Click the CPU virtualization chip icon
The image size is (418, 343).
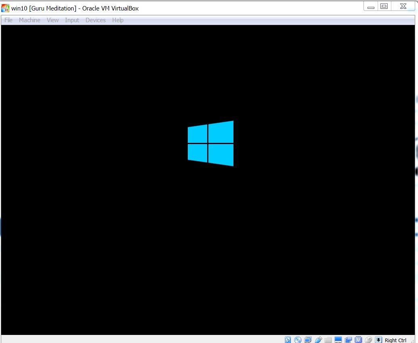tap(358, 339)
